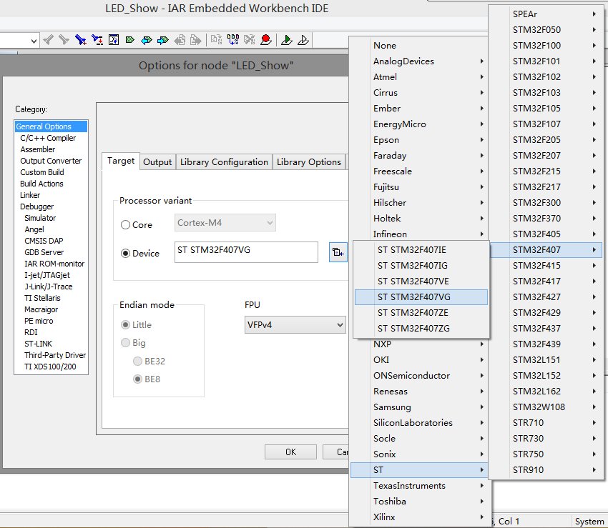Select the BE8 radio button

pyautogui.click(x=137, y=379)
